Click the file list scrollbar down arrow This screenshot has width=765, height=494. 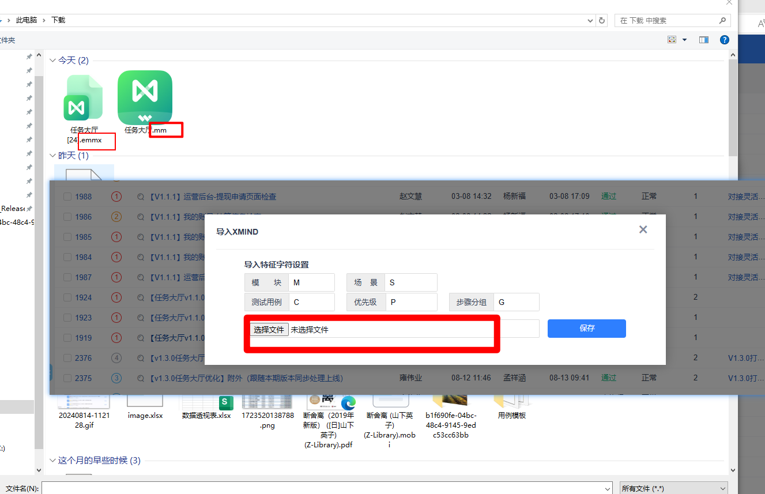tap(733, 470)
